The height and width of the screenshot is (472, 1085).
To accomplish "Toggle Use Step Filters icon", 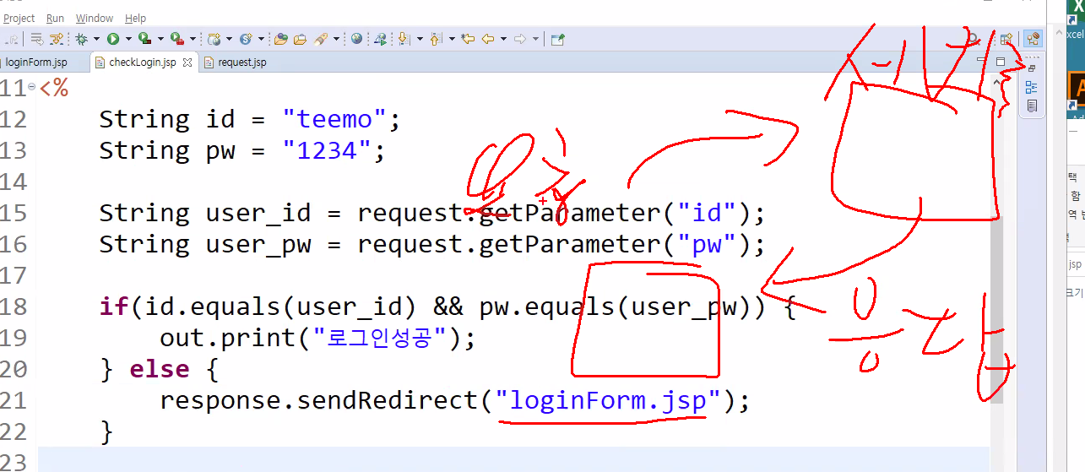I will click(x=57, y=39).
